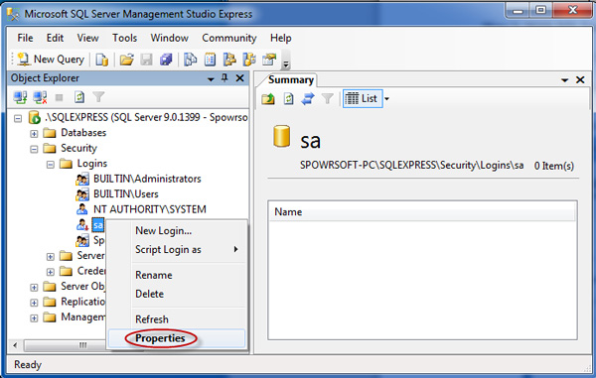Click the Object Explorer toolbar icon
The height and width of the screenshot is (378, 596).
(x=229, y=60)
